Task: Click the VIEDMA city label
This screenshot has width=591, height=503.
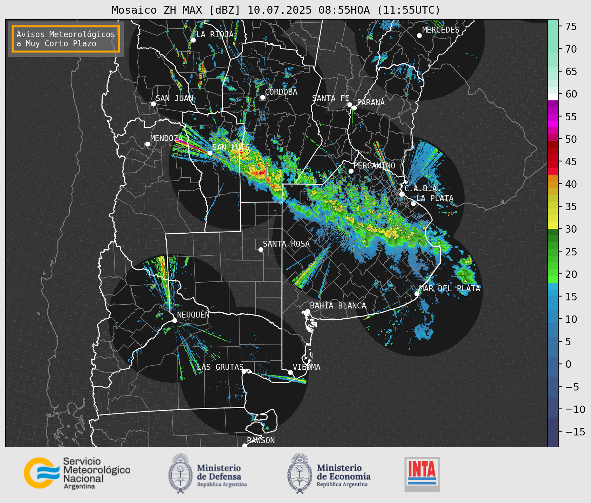Action: (x=307, y=367)
